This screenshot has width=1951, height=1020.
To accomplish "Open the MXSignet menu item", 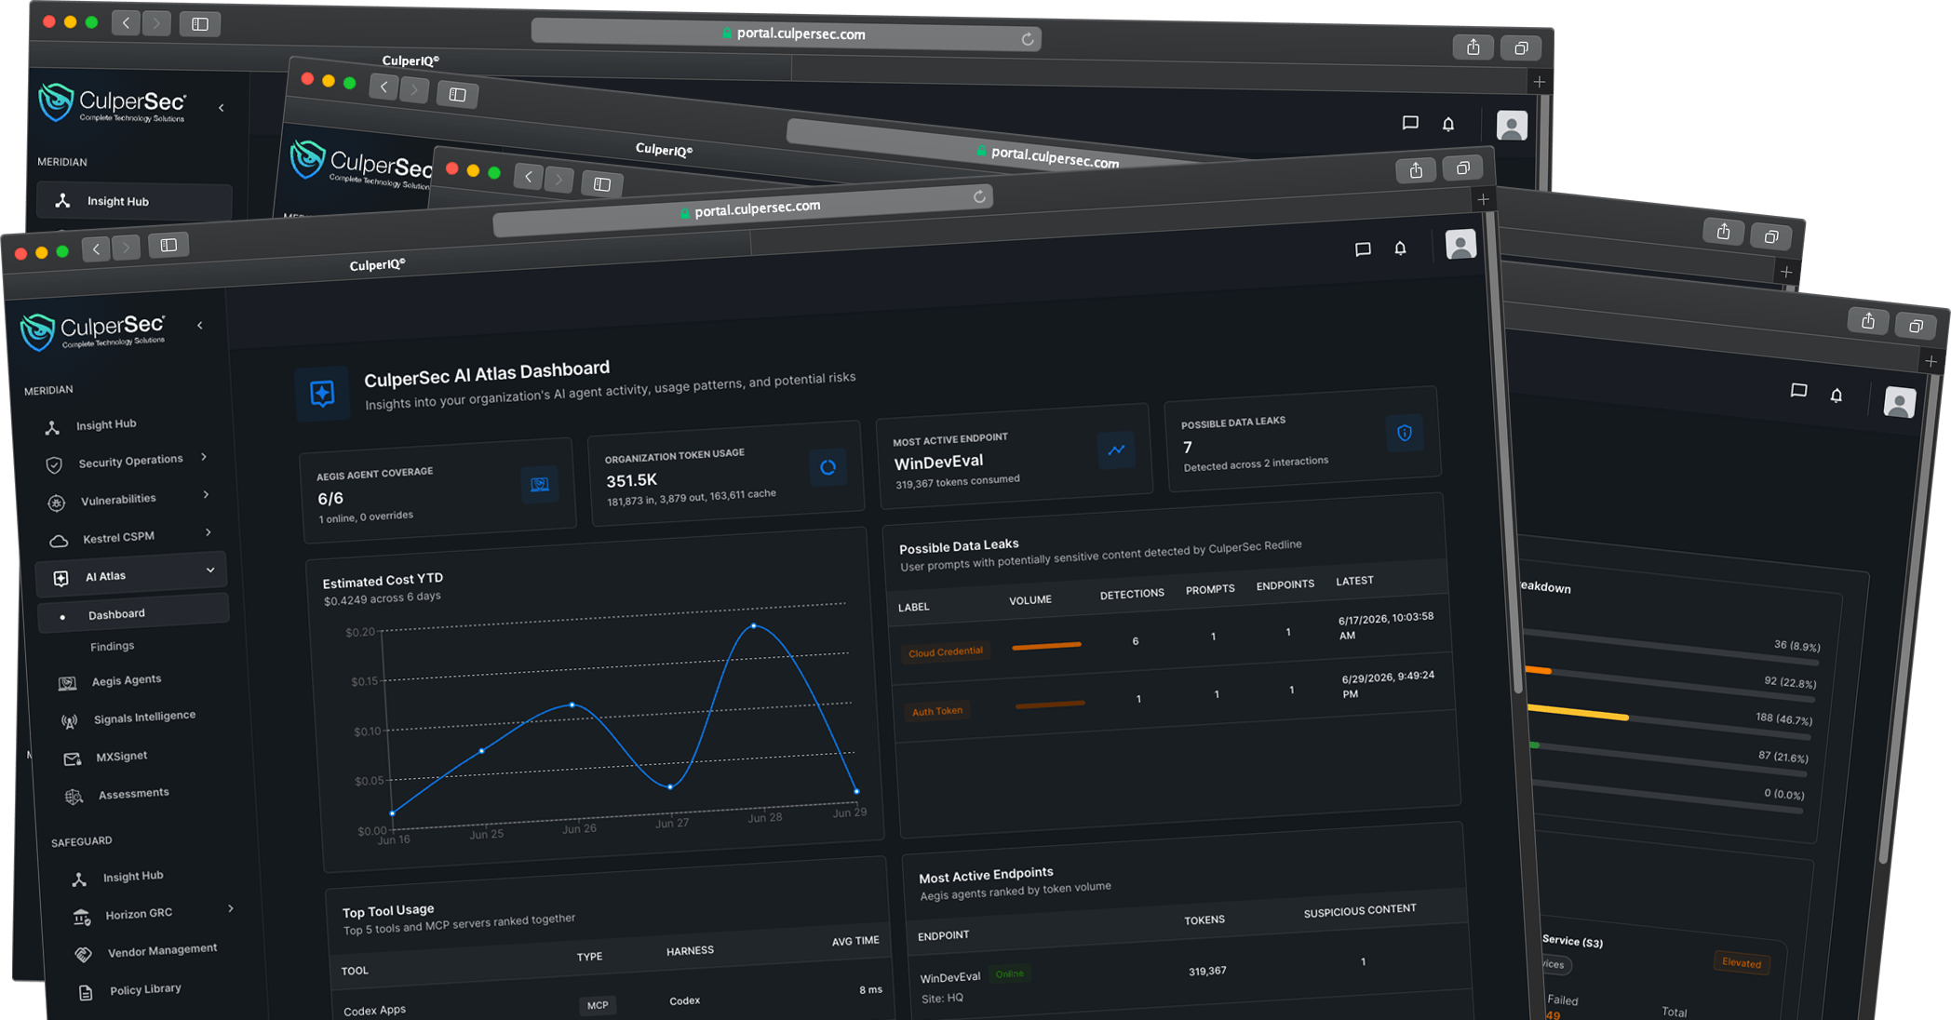I will point(122,757).
